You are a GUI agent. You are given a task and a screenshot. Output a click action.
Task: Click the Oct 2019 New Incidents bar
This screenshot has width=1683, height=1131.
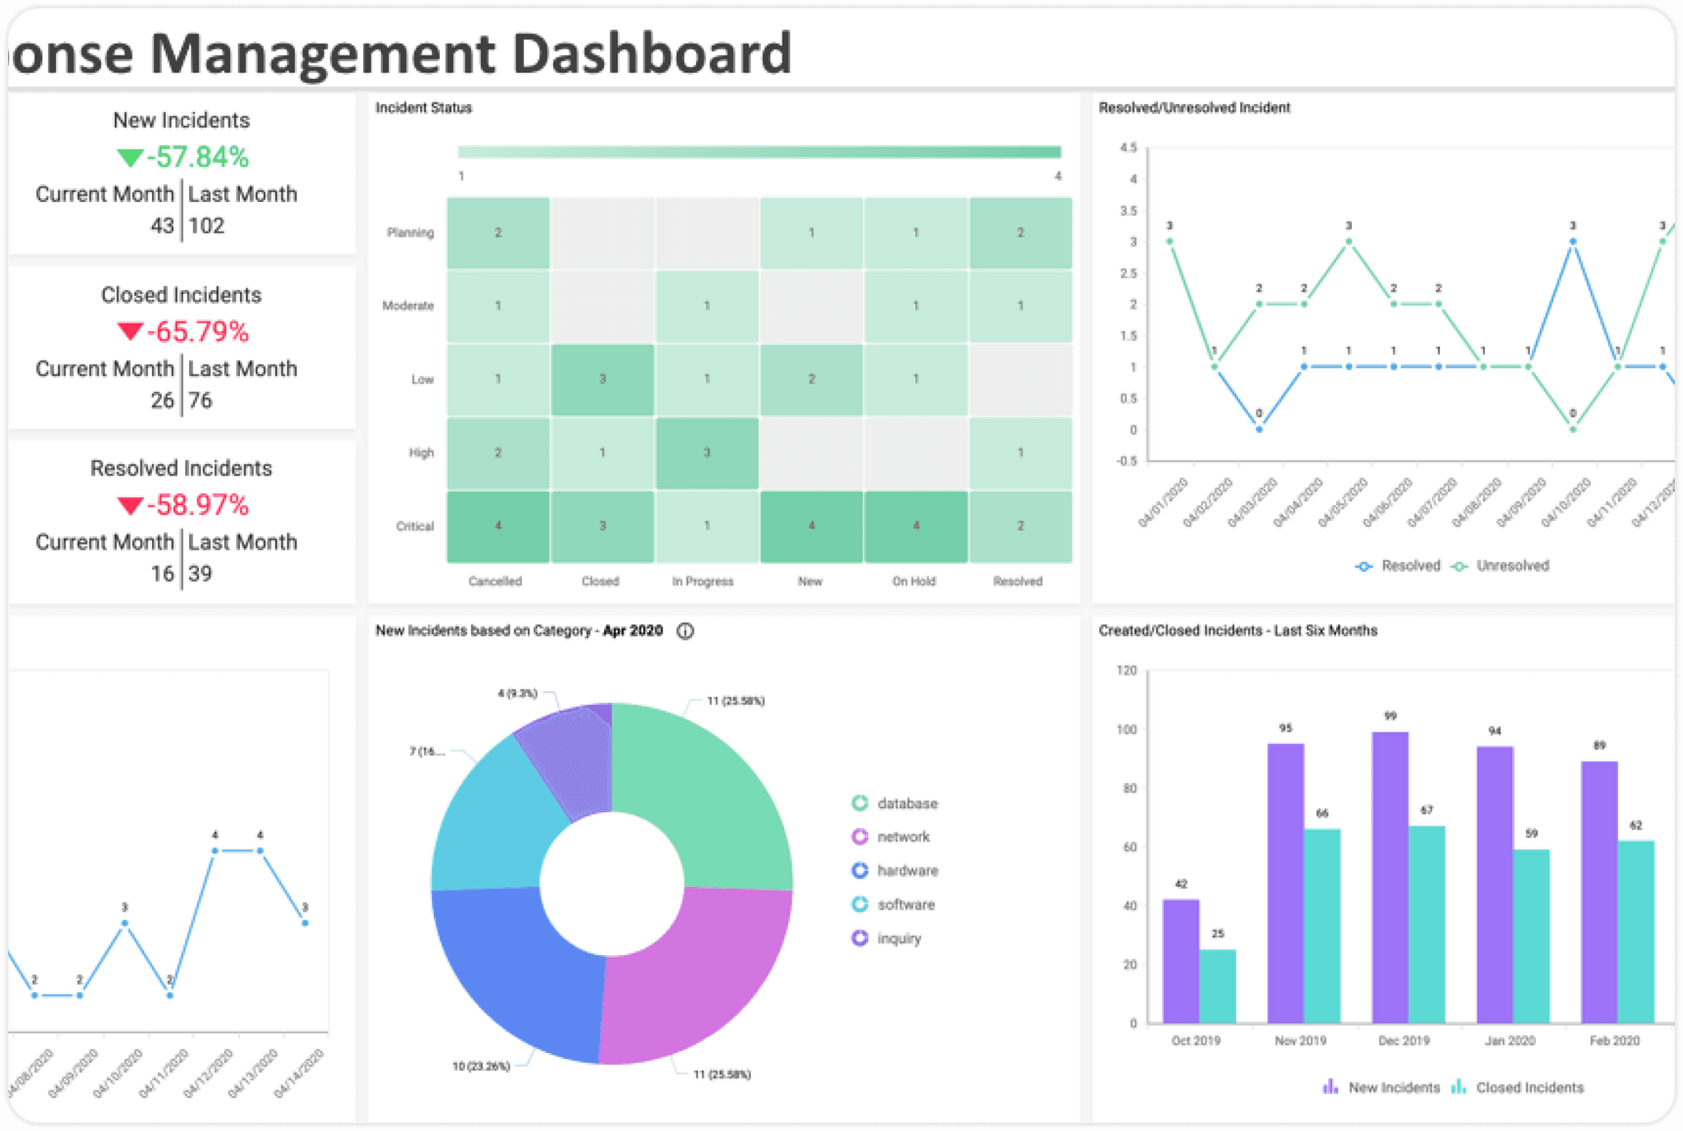click(1181, 961)
